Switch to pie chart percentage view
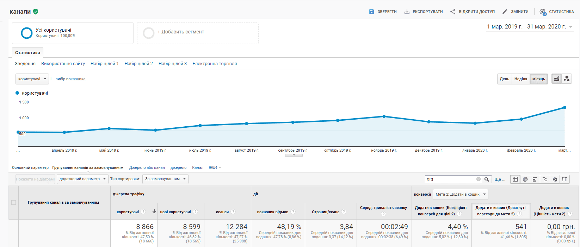The height and width of the screenshot is (247, 580). 525,179
